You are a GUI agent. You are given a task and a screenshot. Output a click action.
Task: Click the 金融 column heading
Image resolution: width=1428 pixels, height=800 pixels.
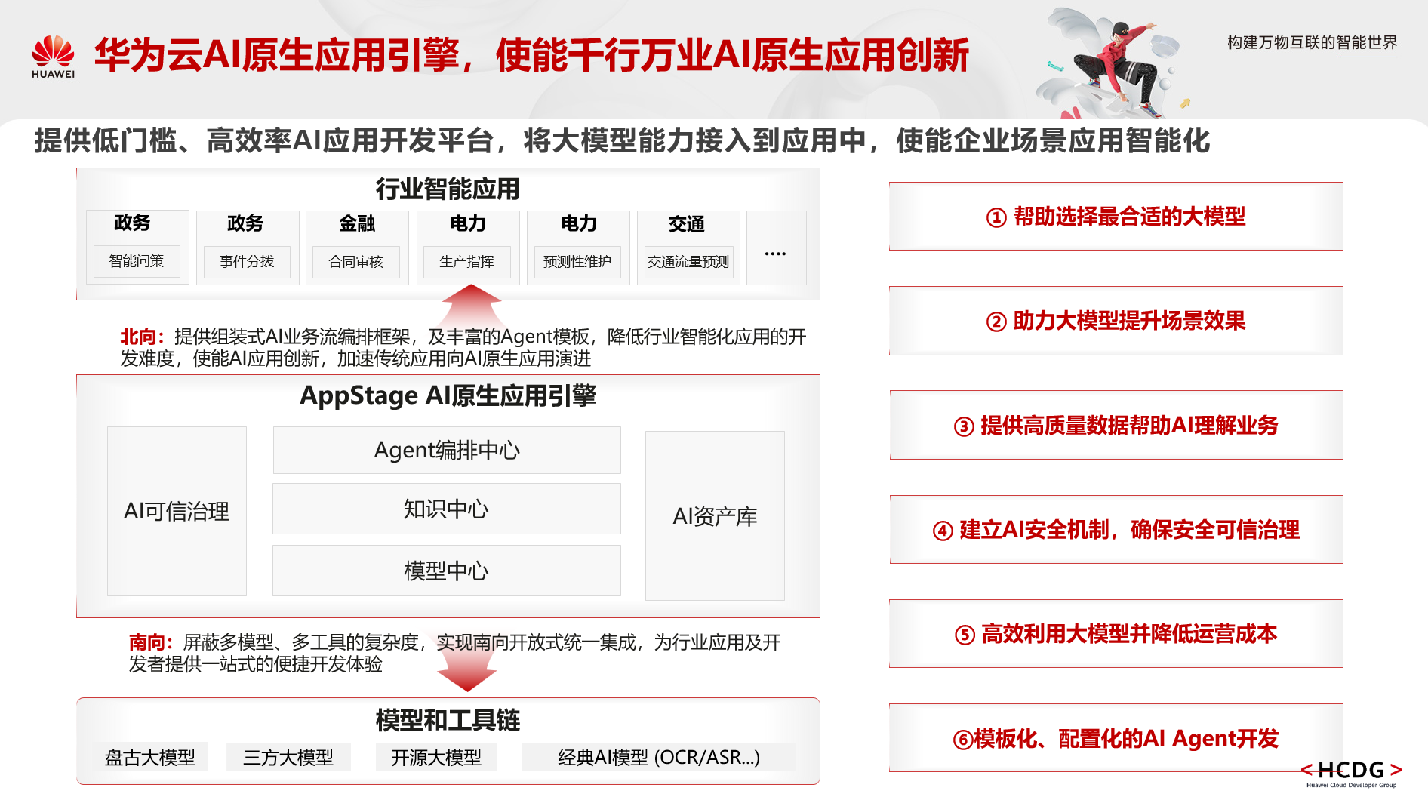point(357,223)
